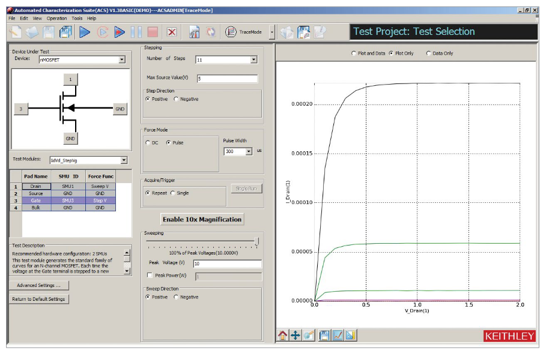546x353 pixels.
Task: Click the Max Source Value(V) field
Action: tap(228, 78)
